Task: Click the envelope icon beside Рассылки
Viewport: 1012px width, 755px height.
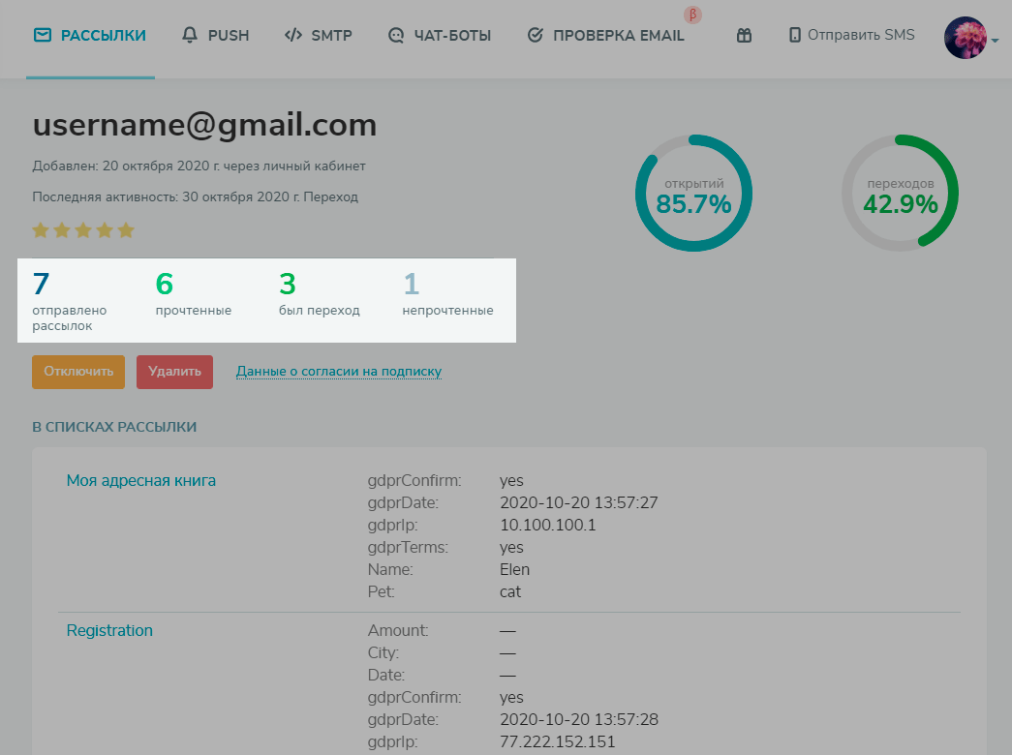Action: 42,36
